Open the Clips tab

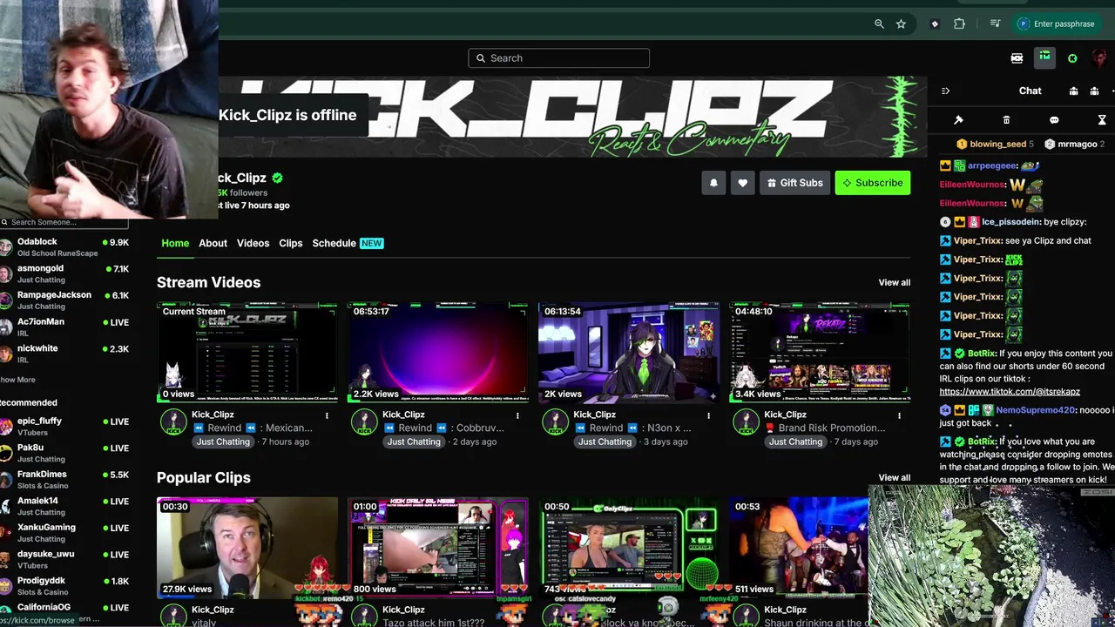click(290, 243)
